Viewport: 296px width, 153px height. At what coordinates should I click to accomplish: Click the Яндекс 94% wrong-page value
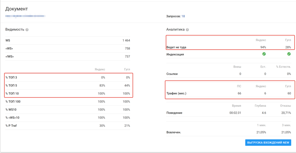coord(263,47)
